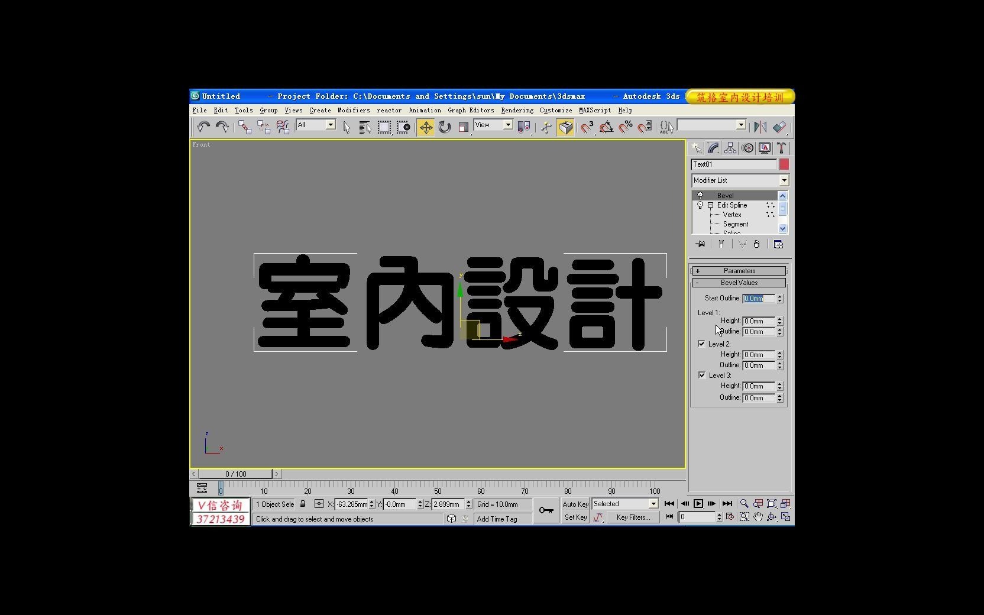Open the Modifiers menu
984x615 pixels.
pyautogui.click(x=353, y=110)
